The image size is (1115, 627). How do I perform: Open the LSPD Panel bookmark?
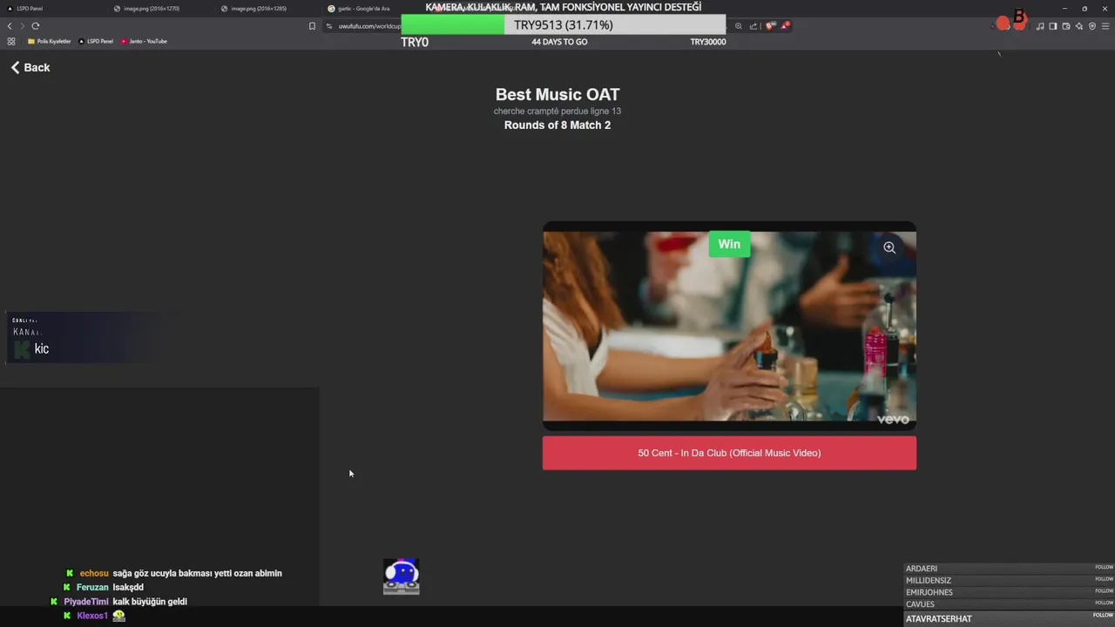click(96, 41)
